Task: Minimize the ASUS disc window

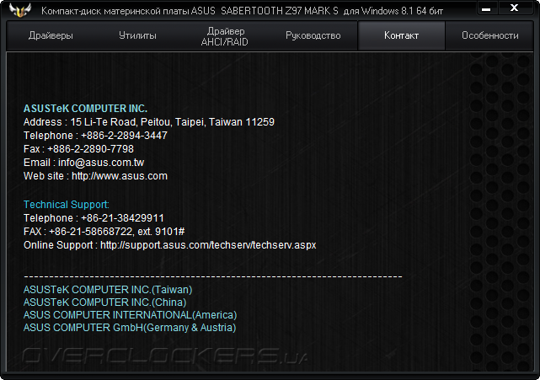Action: coord(486,9)
